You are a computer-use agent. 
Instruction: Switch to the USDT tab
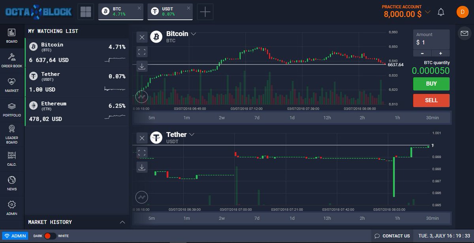pos(170,11)
